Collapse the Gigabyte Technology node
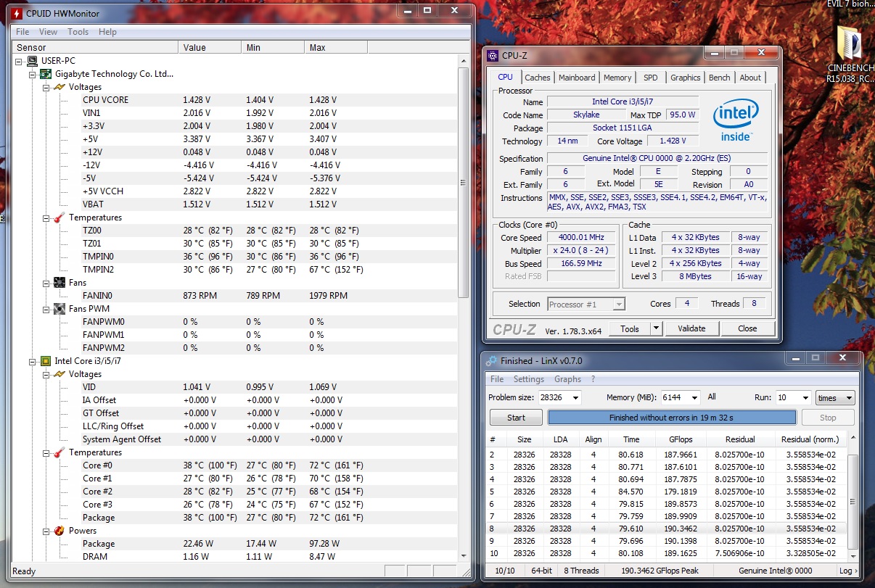The width and height of the screenshot is (875, 588). (x=33, y=74)
